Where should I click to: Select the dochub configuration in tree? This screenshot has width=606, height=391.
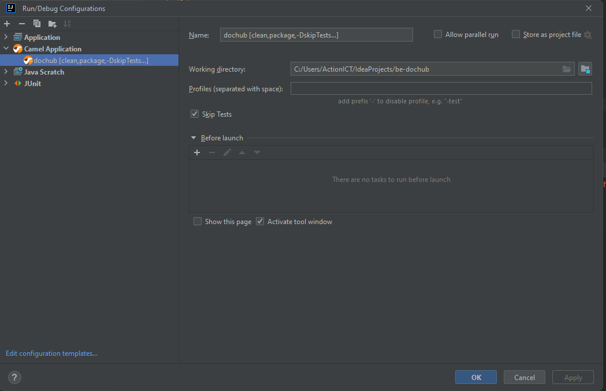point(90,60)
